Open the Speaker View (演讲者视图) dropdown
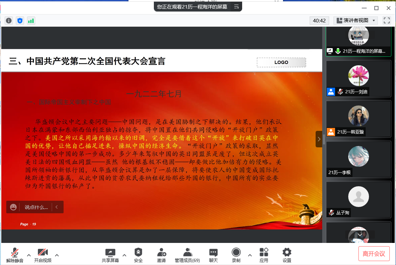The image size is (396, 265). tap(355, 20)
